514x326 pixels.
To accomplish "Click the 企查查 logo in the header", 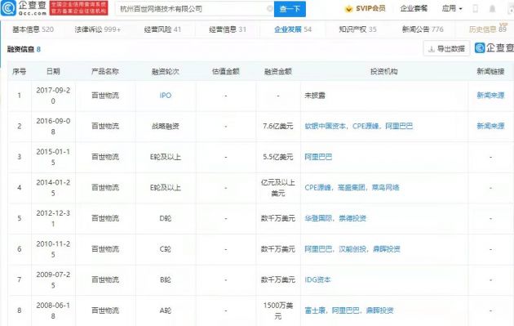I will [x=24, y=8].
